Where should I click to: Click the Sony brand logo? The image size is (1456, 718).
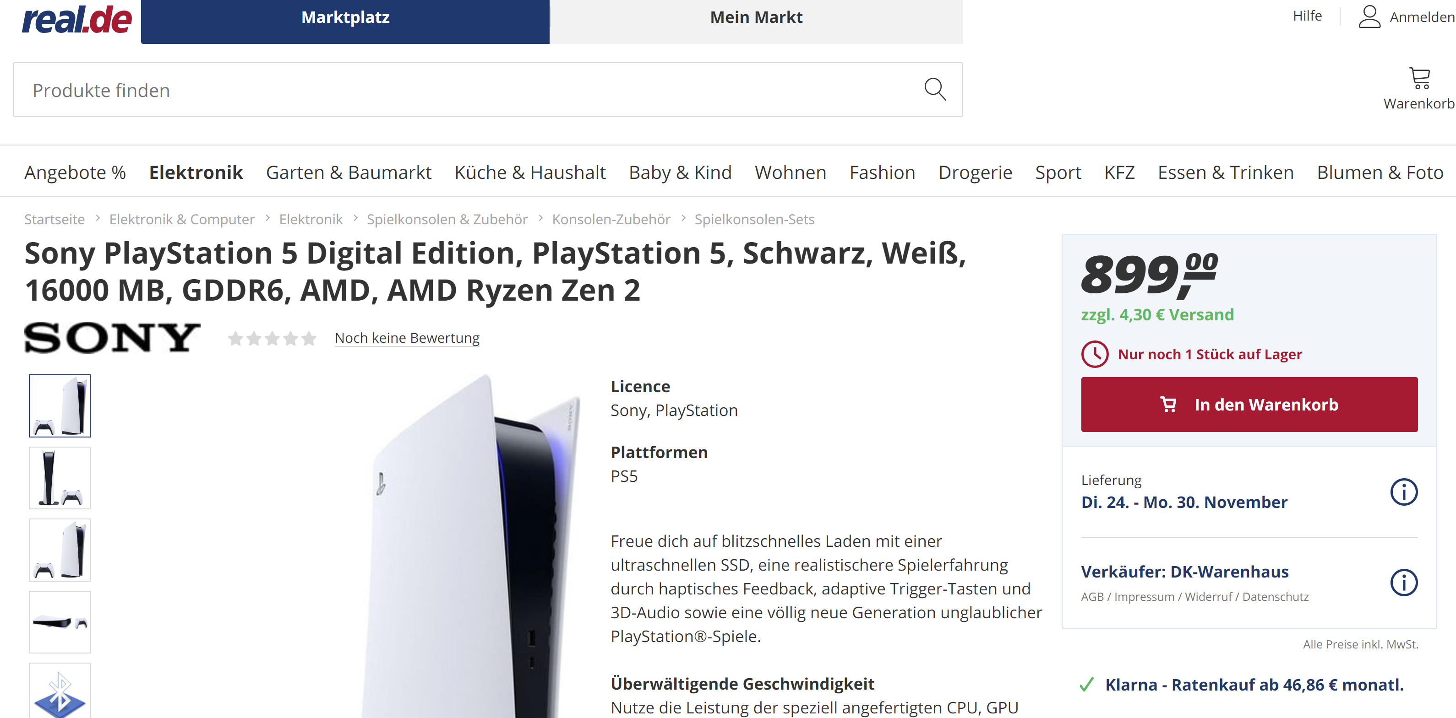click(113, 337)
